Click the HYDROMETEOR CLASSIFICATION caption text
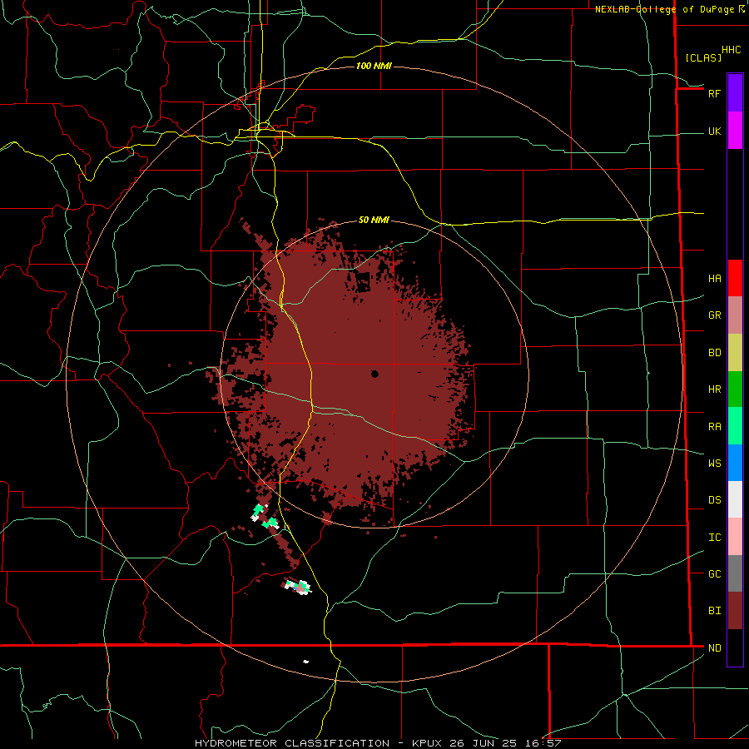This screenshot has height=749, width=749. (292, 743)
